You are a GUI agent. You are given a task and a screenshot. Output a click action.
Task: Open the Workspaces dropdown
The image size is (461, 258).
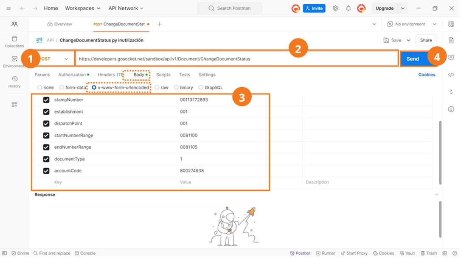pos(83,8)
